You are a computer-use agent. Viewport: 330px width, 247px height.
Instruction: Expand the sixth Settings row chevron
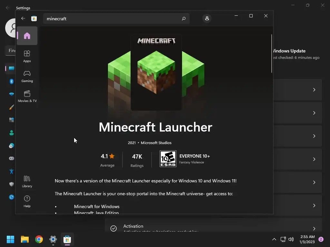[314, 206]
